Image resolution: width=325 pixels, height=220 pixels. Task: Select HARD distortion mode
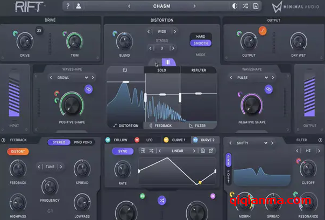coord(200,37)
